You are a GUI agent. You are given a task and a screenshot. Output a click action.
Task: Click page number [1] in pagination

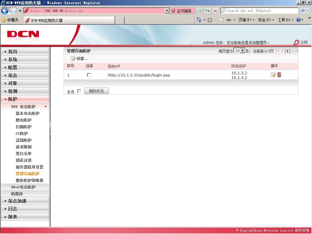pos(287,51)
